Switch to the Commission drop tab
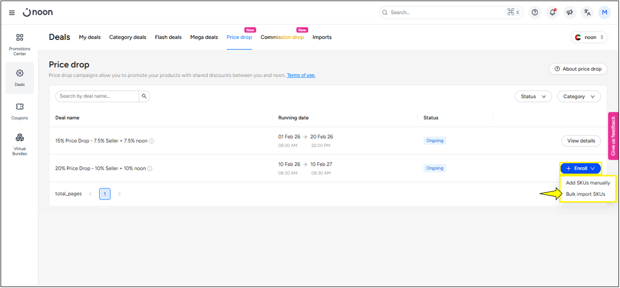The width and height of the screenshot is (620, 288). click(x=282, y=37)
